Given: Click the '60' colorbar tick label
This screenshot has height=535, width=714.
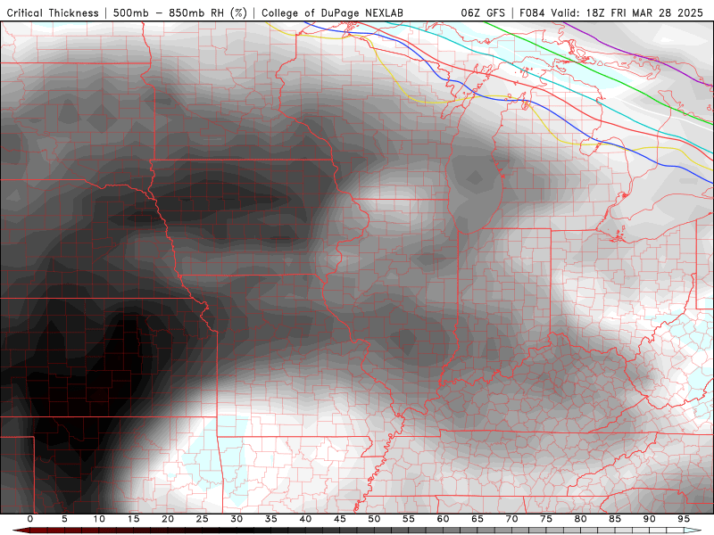Looking at the screenshot, I should [443, 519].
